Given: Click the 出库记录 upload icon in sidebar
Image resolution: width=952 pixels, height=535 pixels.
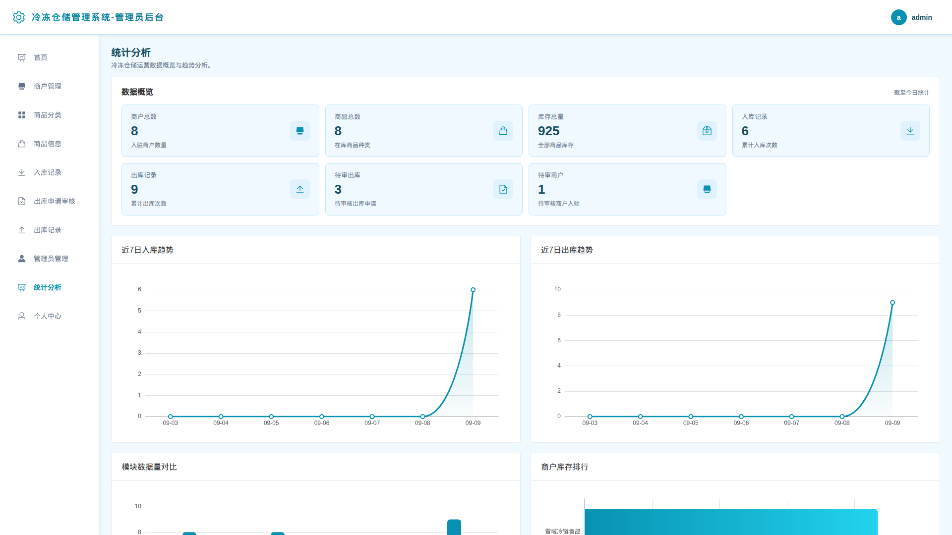Looking at the screenshot, I should coord(22,230).
